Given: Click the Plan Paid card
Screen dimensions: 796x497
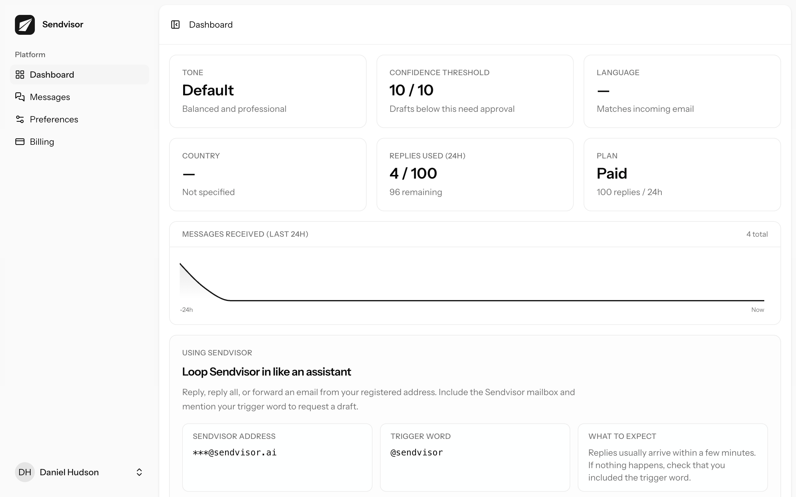Looking at the screenshot, I should [x=682, y=175].
